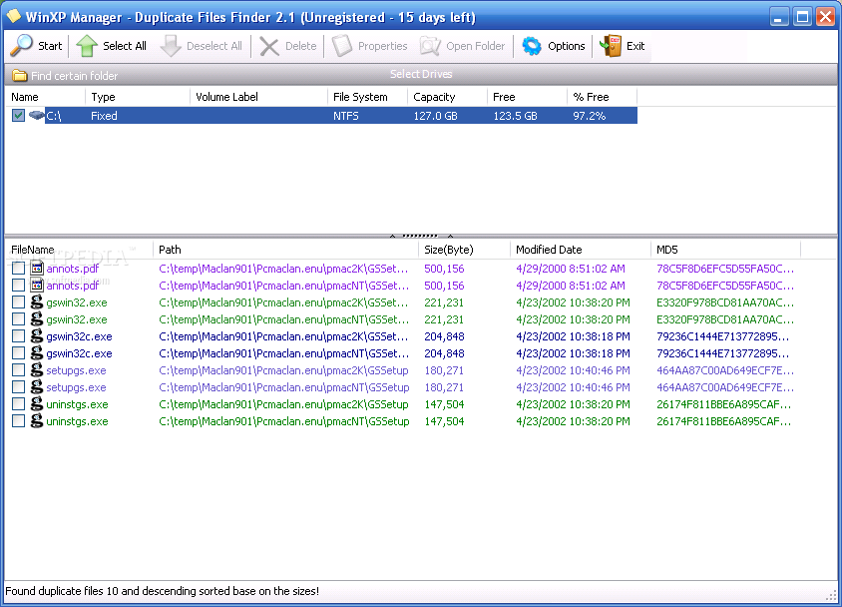Click the Select All green arrow icon
This screenshot has height=607, width=842.
[x=87, y=46]
